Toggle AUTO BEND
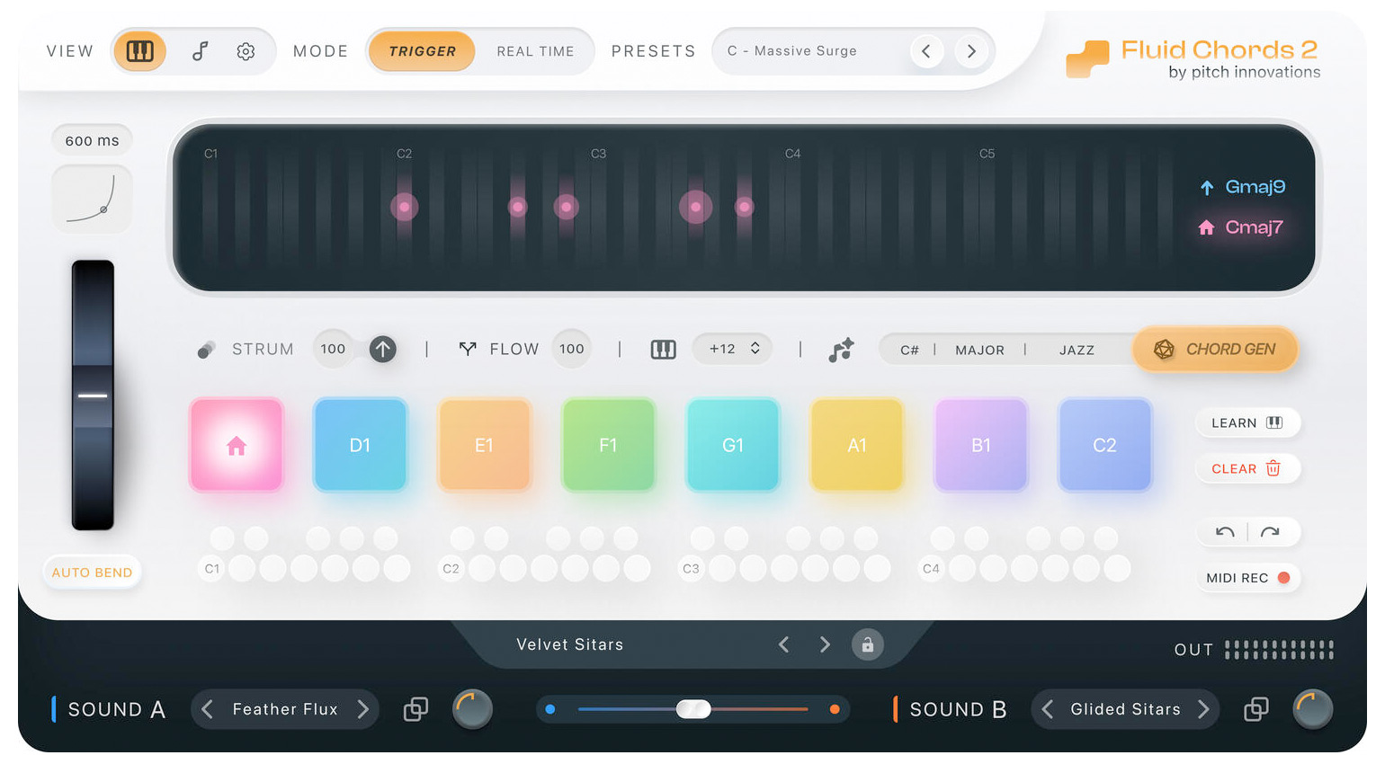Screen dimensions: 1385x764 click(x=92, y=573)
